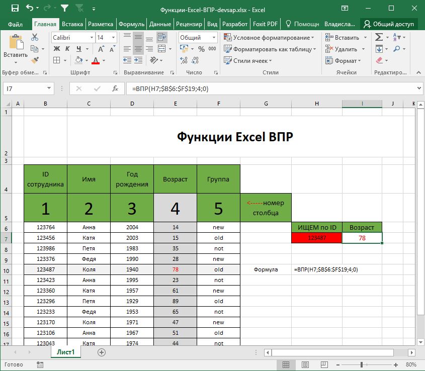Toggle Italic formatting К

point(67,49)
